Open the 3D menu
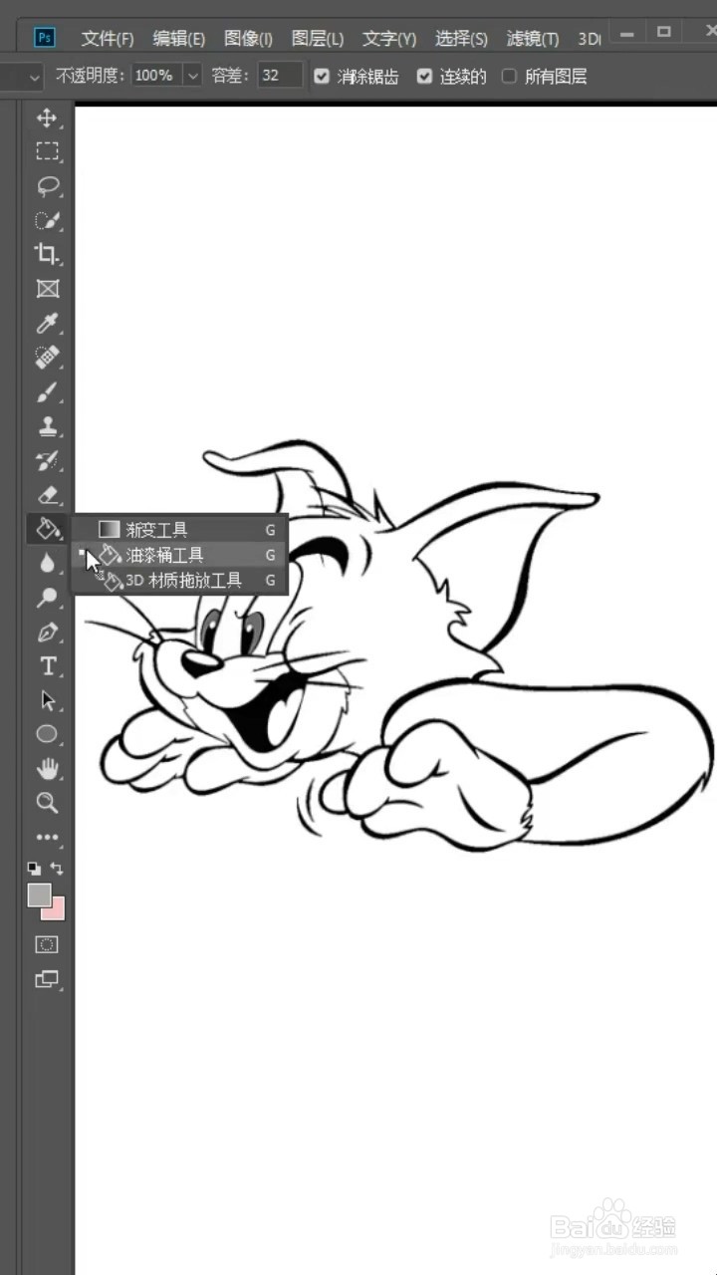717x1275 pixels. (590, 39)
